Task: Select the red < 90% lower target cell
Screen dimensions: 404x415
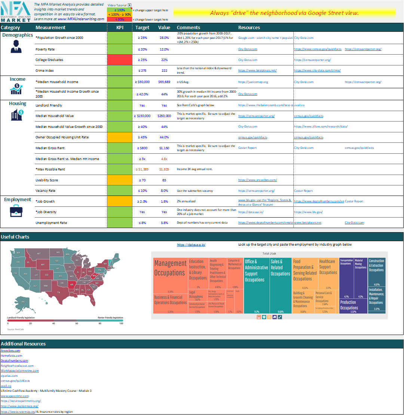Action: [x=119, y=19]
